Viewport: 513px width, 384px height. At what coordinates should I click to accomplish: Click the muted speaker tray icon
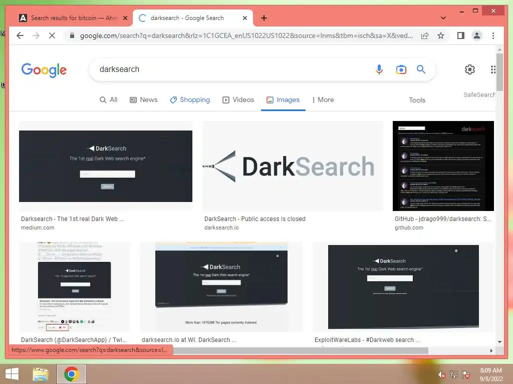[x=441, y=374]
